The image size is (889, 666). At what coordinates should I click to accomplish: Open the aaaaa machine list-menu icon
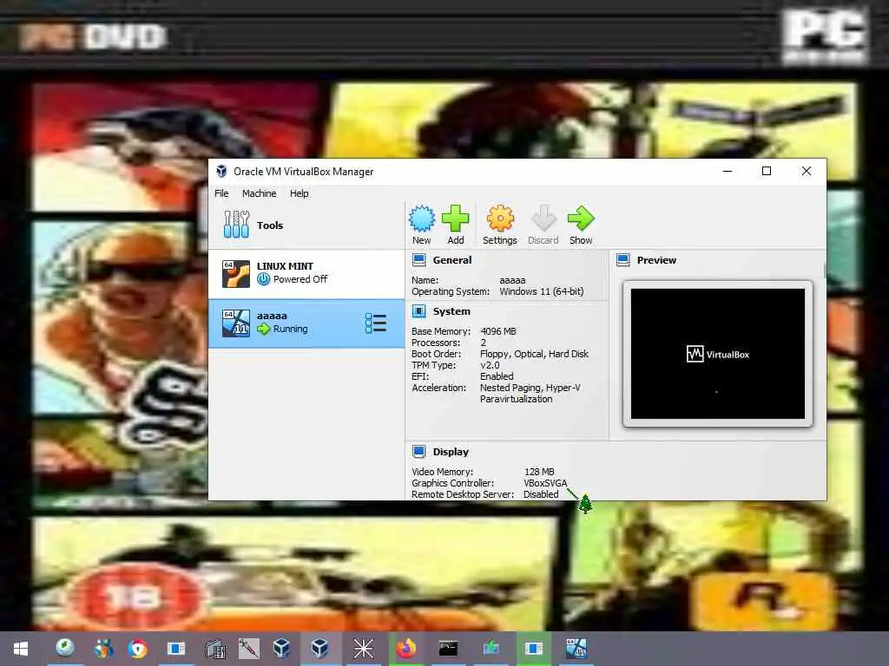pos(376,323)
